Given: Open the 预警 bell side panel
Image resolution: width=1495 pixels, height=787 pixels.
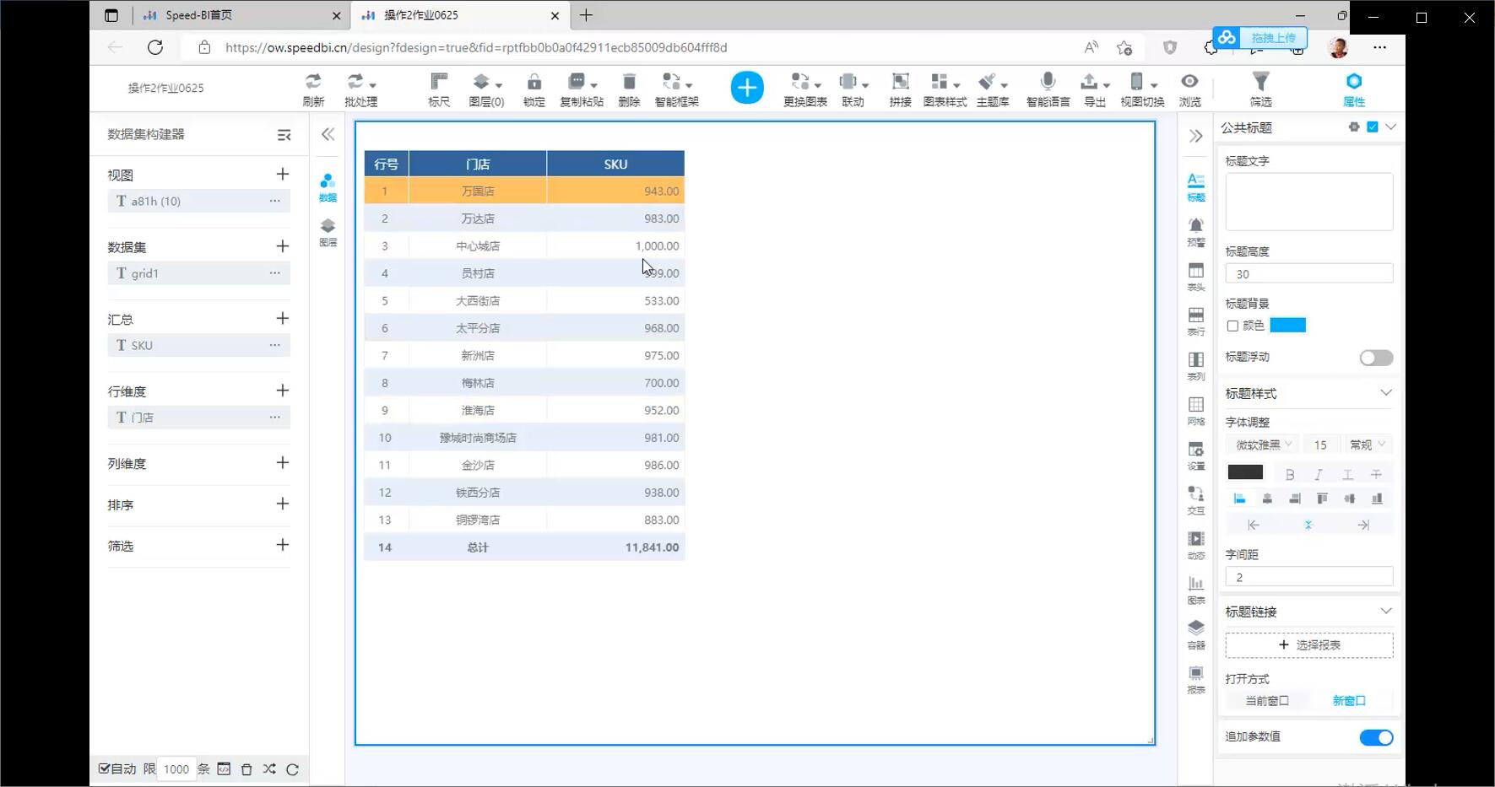Looking at the screenshot, I should coord(1196,231).
